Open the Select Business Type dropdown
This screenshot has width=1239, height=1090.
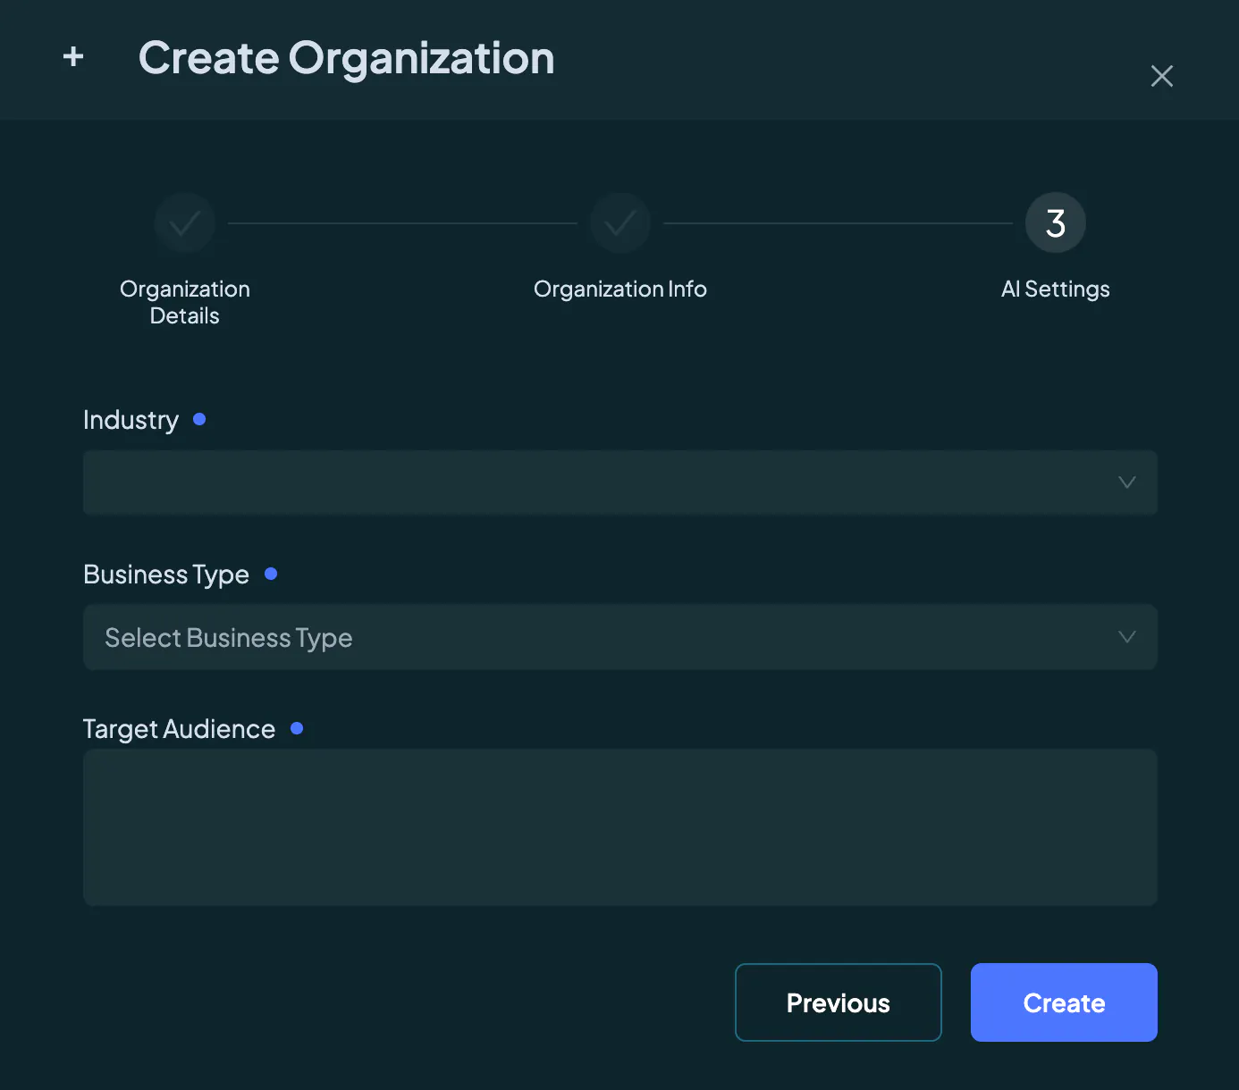(x=620, y=637)
